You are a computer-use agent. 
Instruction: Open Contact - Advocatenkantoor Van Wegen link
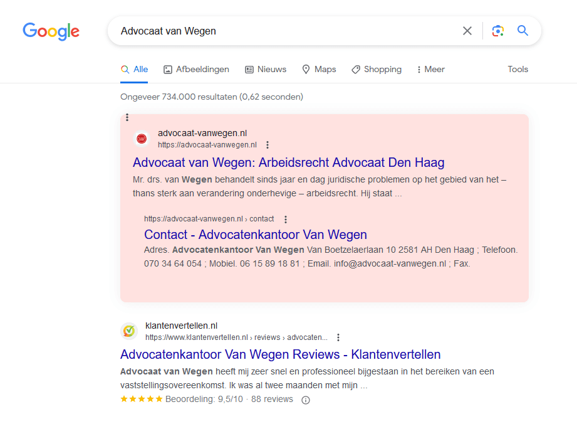[x=256, y=235]
